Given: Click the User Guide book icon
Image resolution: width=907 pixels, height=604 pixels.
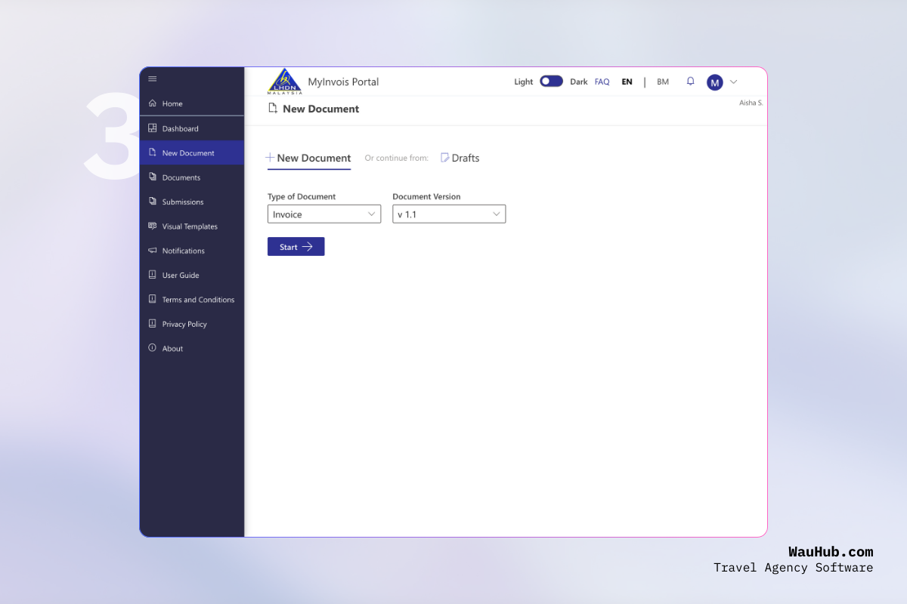Looking at the screenshot, I should point(153,275).
